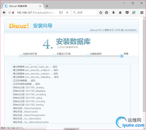Save page to Pocket icon
146x130 pixels.
(127, 13)
